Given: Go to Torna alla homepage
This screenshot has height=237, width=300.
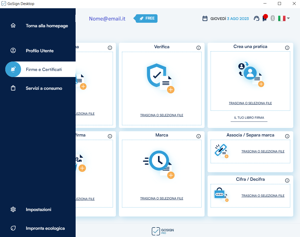Looking at the screenshot, I should point(47,26).
